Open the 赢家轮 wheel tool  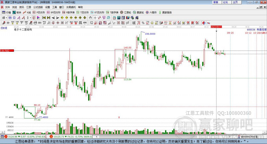(x=138, y=13)
